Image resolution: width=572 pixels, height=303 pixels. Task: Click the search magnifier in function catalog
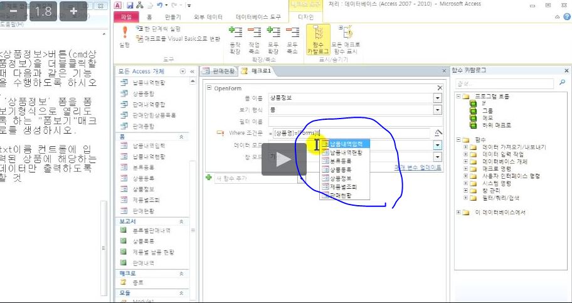pos(563,83)
